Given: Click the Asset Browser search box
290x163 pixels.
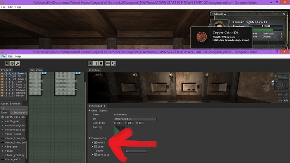Looking at the screenshot, I should (x=14, y=108).
